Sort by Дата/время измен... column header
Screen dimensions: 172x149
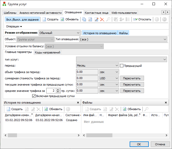point(18,115)
